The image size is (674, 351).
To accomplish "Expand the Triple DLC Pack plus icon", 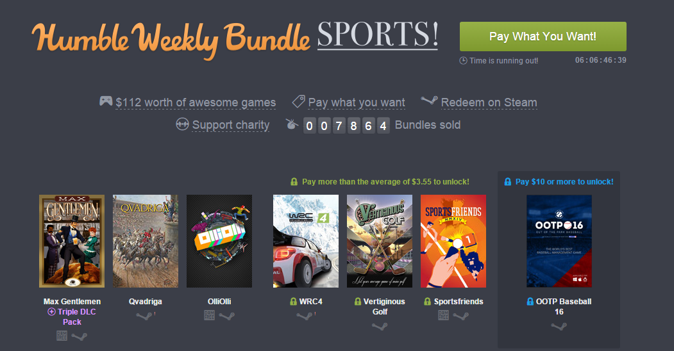I will [51, 312].
